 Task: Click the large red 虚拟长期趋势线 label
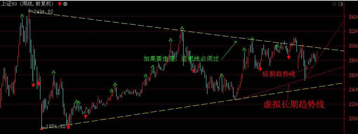click(x=294, y=105)
